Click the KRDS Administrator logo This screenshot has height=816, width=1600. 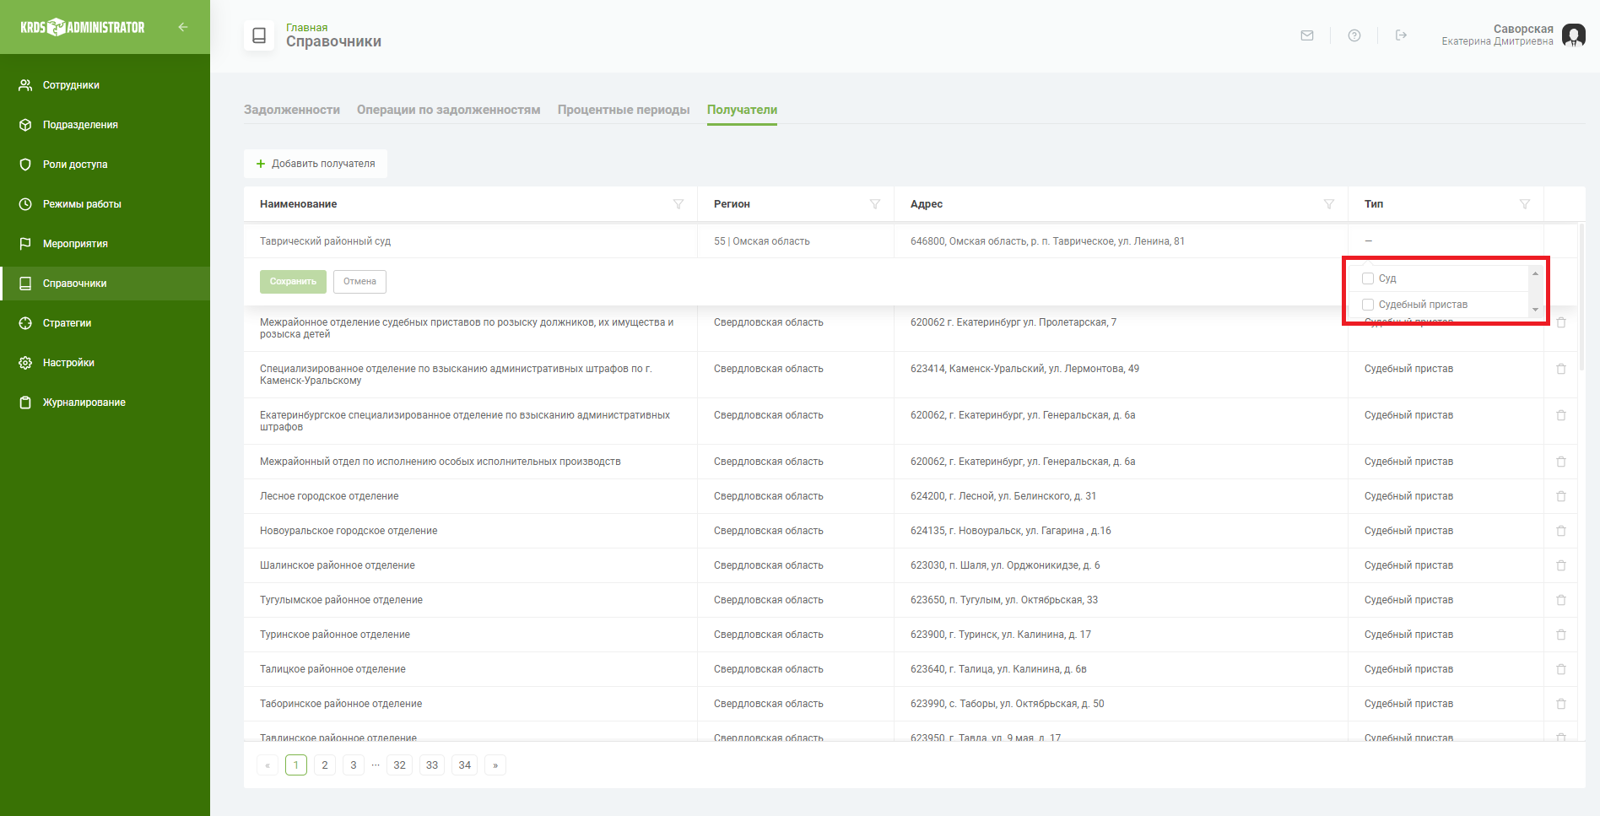[83, 27]
